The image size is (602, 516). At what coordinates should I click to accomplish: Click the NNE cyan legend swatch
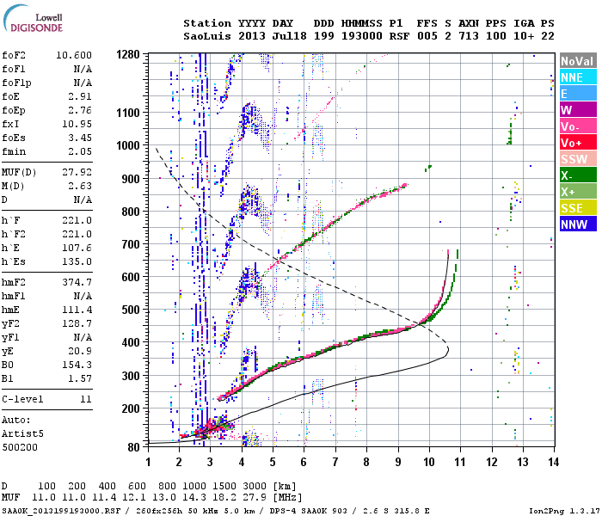[578, 77]
